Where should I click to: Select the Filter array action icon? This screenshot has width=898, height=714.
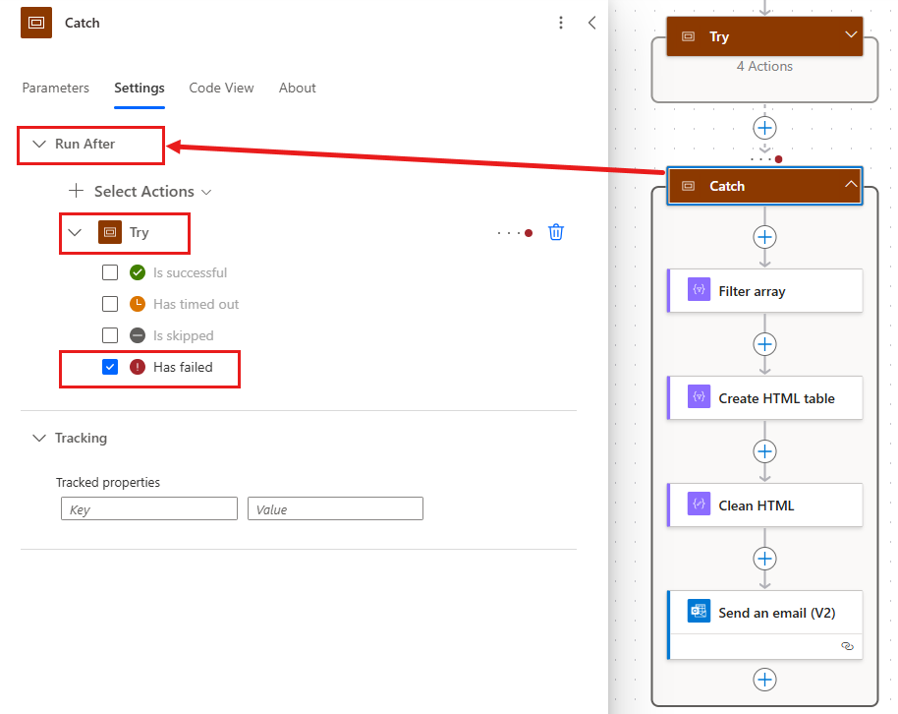click(698, 290)
